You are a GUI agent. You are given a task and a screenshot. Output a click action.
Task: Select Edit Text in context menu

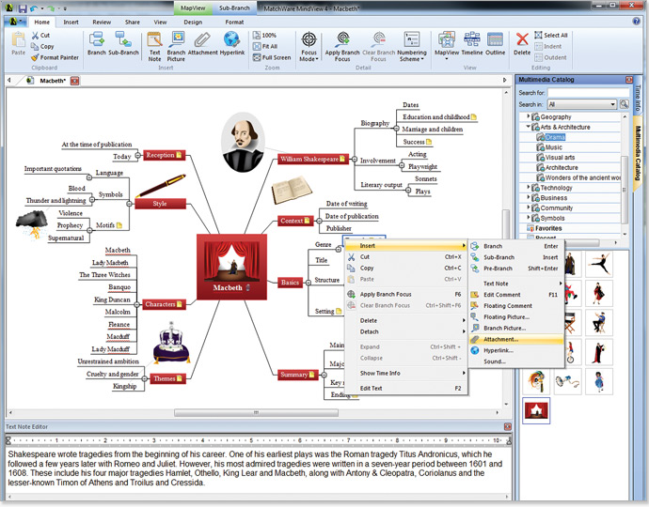pos(406,389)
